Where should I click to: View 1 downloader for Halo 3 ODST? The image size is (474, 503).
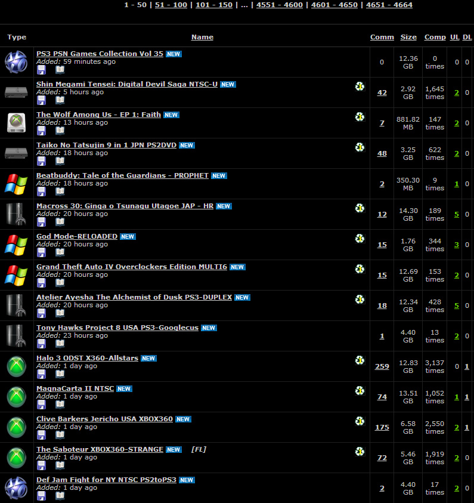point(467,366)
